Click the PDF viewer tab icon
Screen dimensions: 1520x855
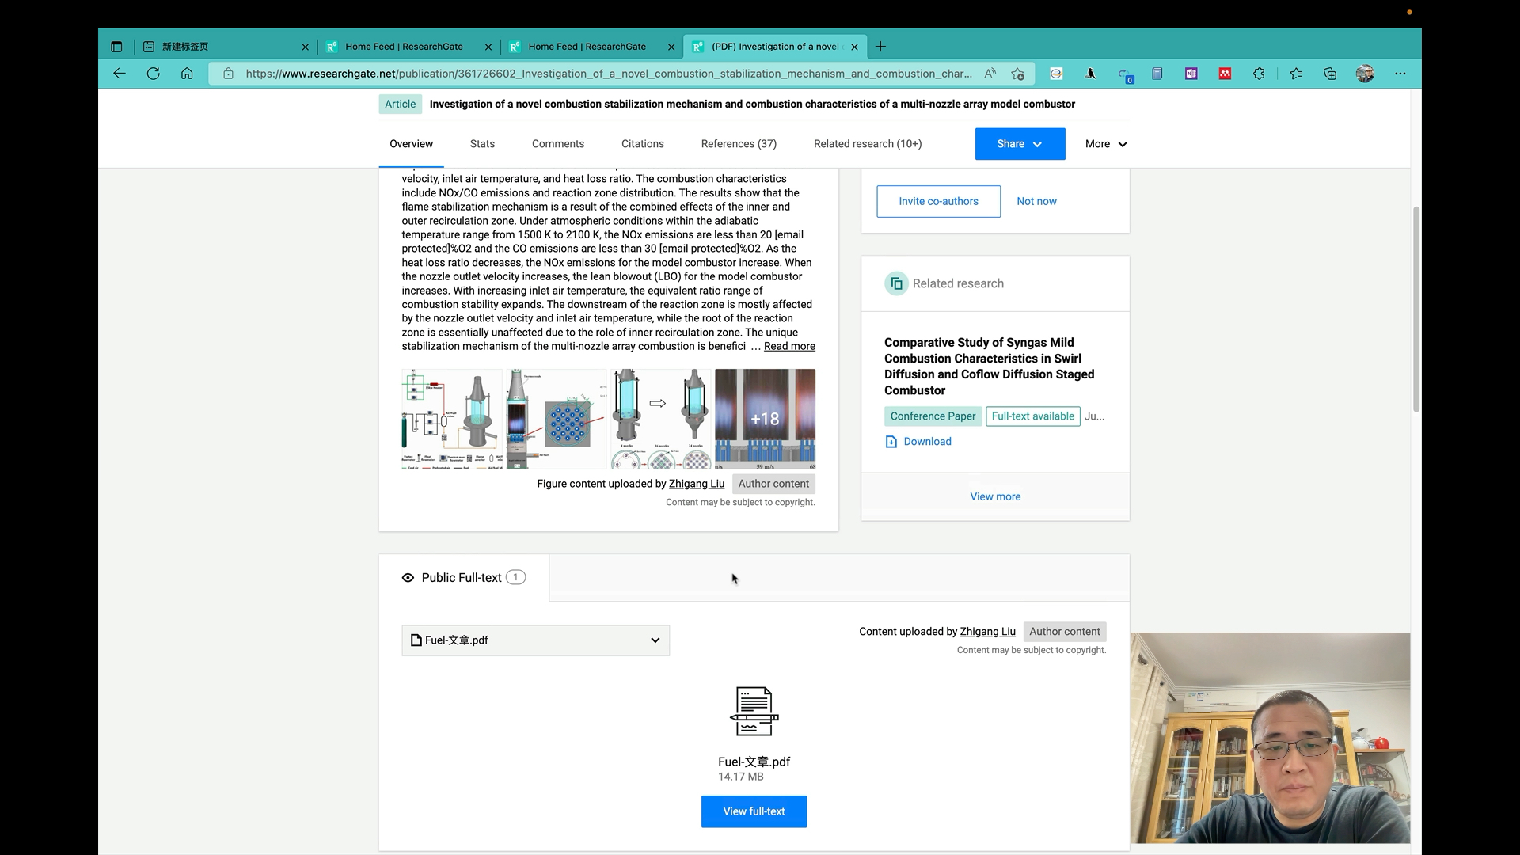700,46
